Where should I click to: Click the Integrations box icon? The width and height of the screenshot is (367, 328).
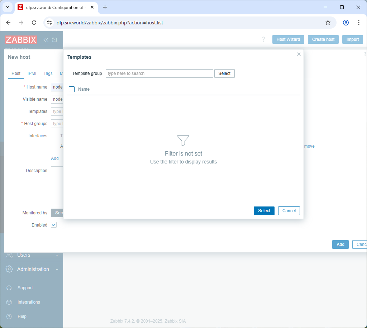point(9,302)
